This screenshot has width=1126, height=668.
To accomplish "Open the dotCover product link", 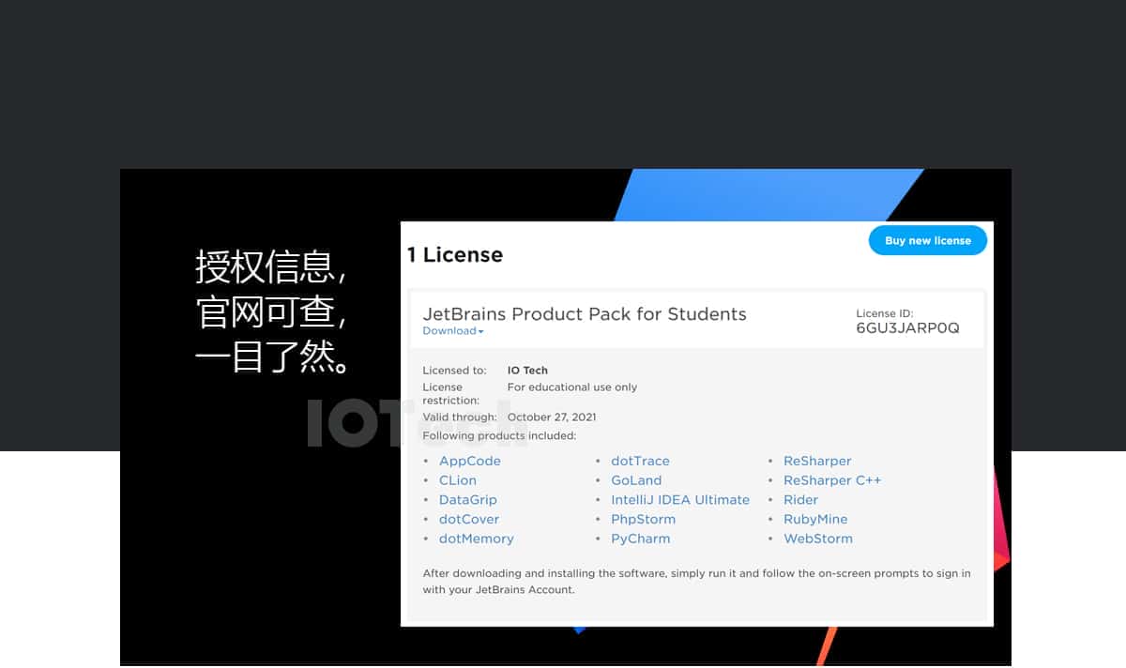I will click(469, 519).
